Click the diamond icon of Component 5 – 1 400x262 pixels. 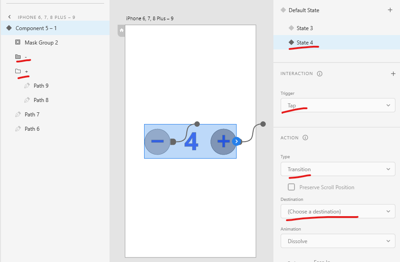coord(9,28)
